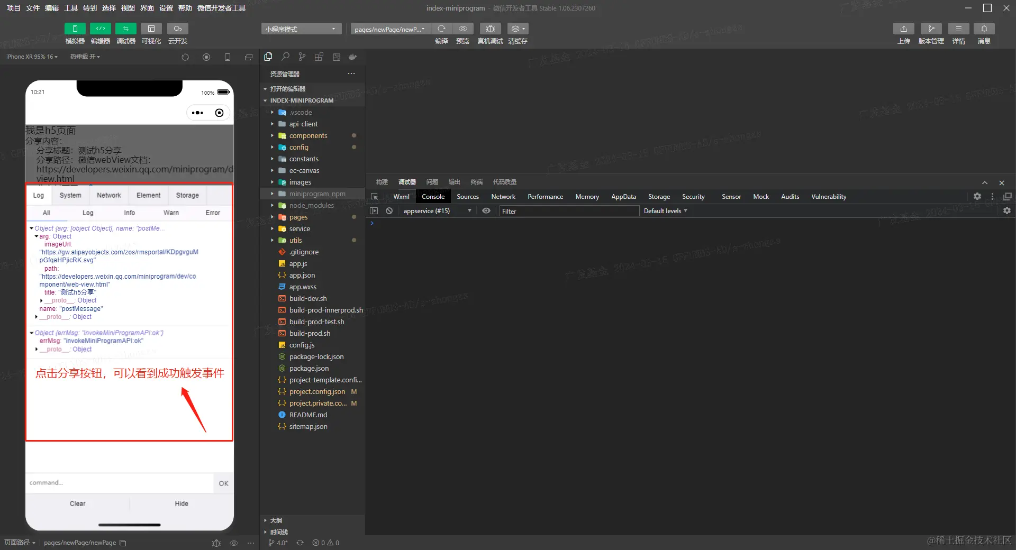
Task: Open the 设置 menu
Action: (166, 8)
